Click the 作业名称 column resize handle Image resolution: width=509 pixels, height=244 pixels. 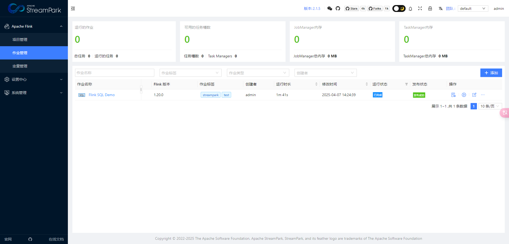(141, 89)
